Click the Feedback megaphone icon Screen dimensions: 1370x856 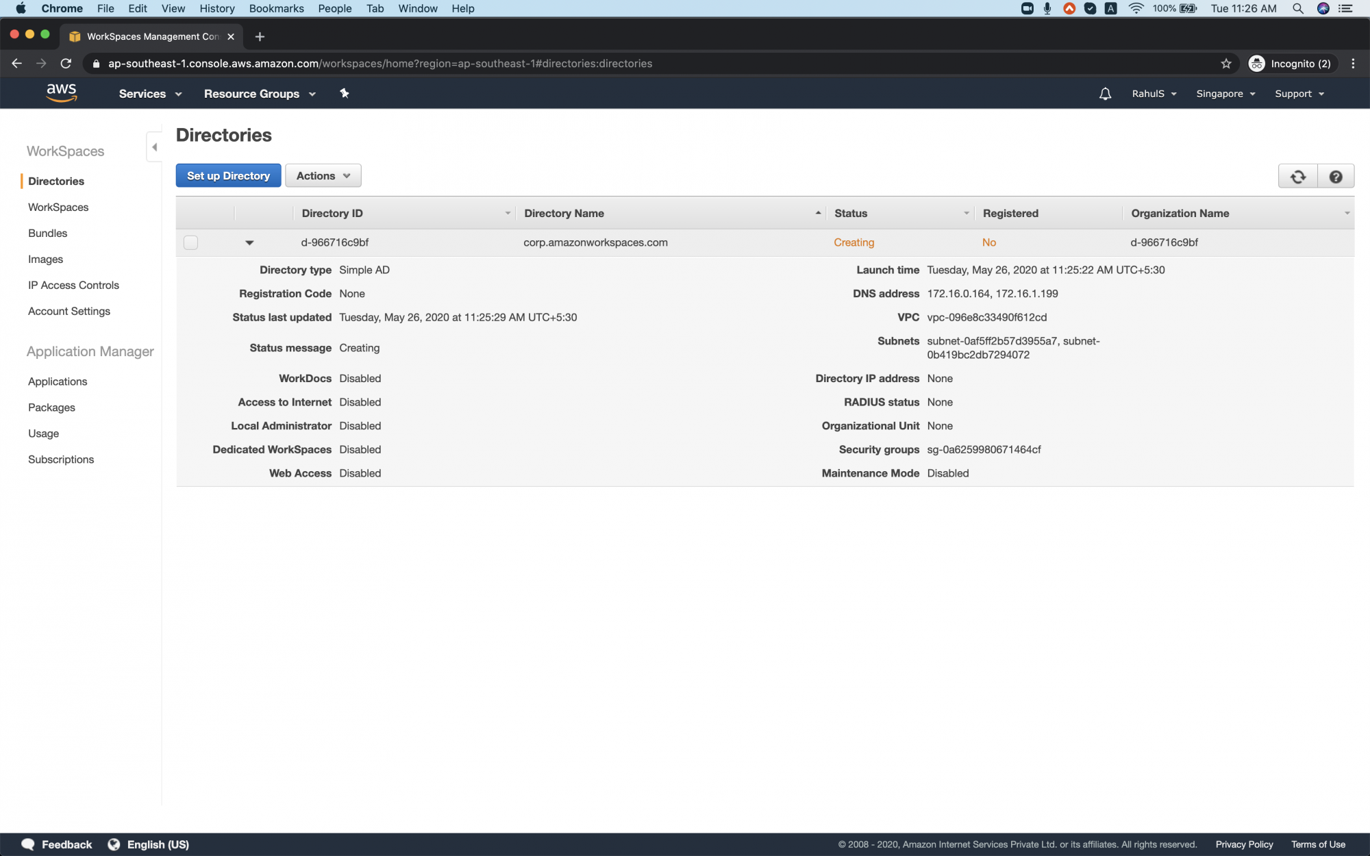[x=28, y=844]
